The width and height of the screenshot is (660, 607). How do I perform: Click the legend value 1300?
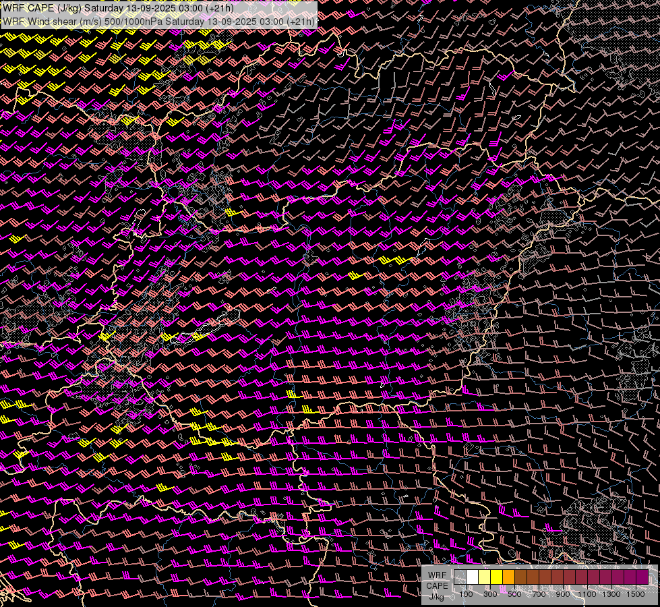[611, 594]
